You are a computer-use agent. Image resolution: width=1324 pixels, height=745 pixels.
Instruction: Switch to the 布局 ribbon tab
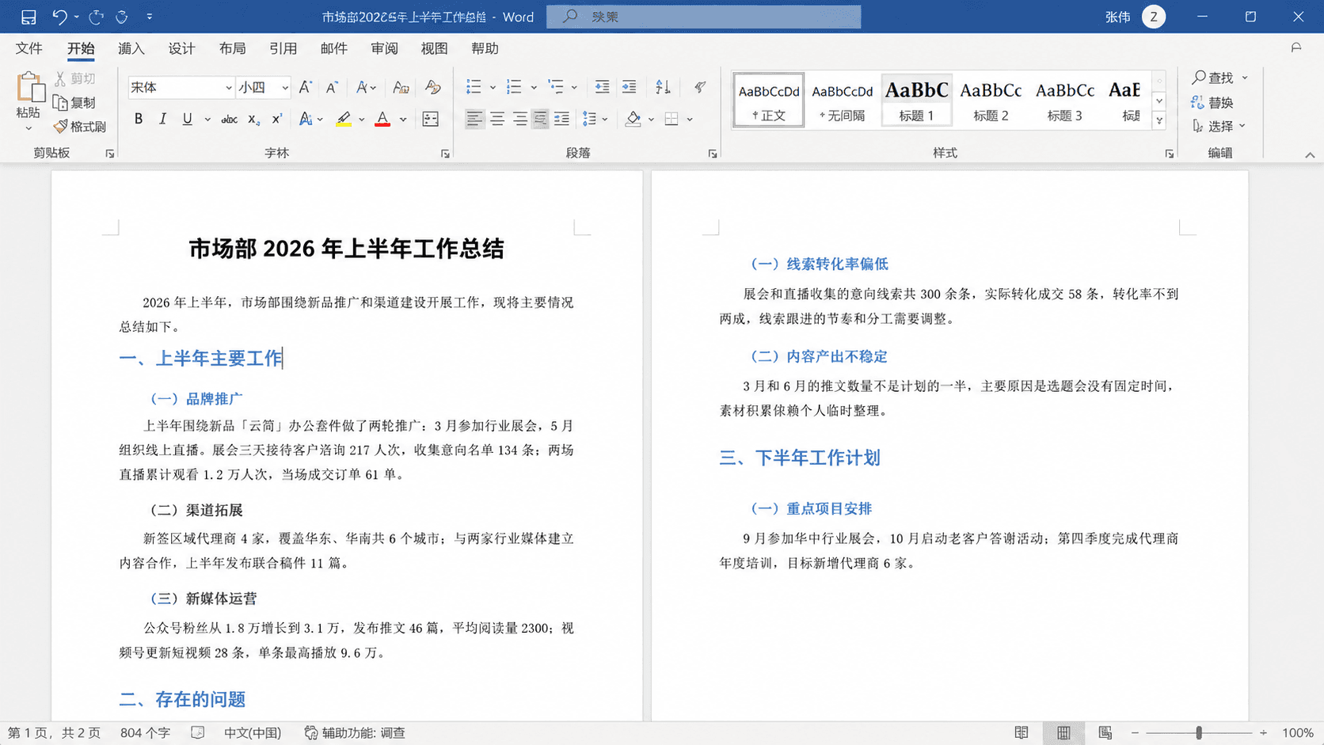(232, 48)
